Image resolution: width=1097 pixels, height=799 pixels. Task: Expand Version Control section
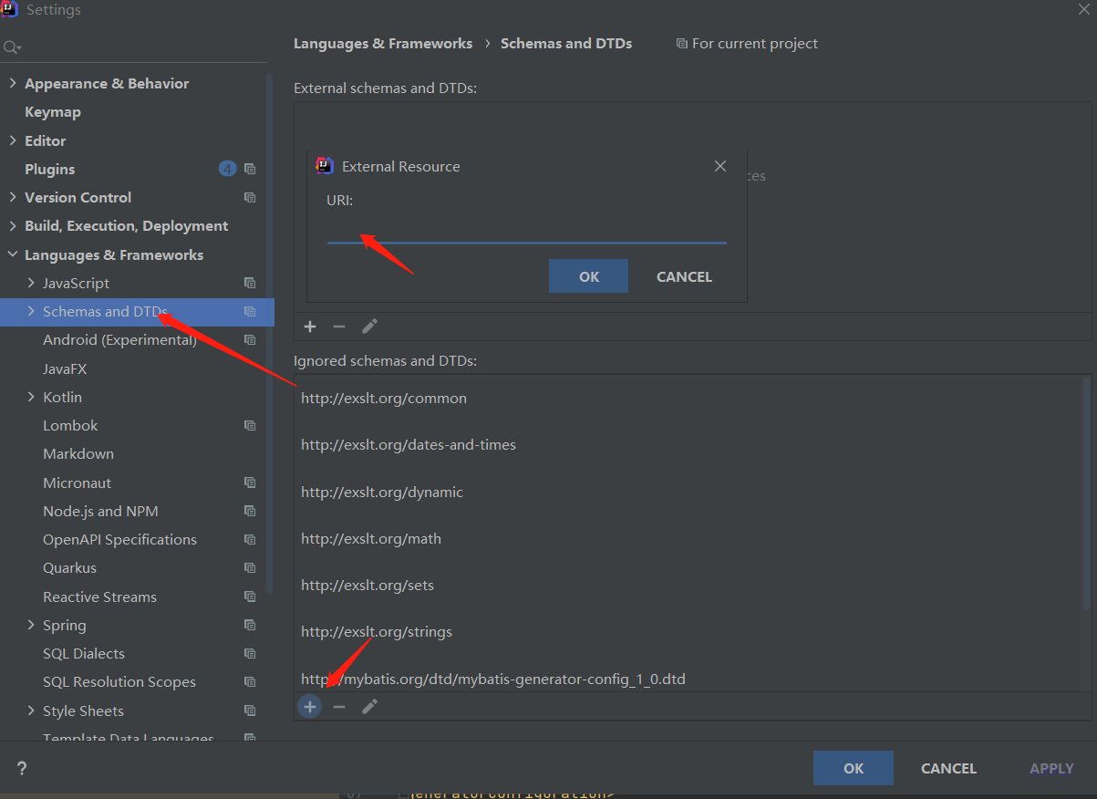point(13,197)
